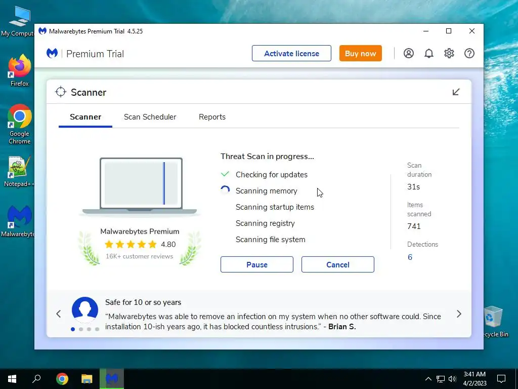This screenshot has width=518, height=389.
Task: Click the user avatar in the review banner
Action: (x=85, y=310)
